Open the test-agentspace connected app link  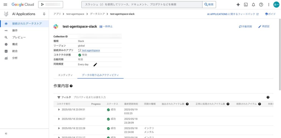coord(91,50)
